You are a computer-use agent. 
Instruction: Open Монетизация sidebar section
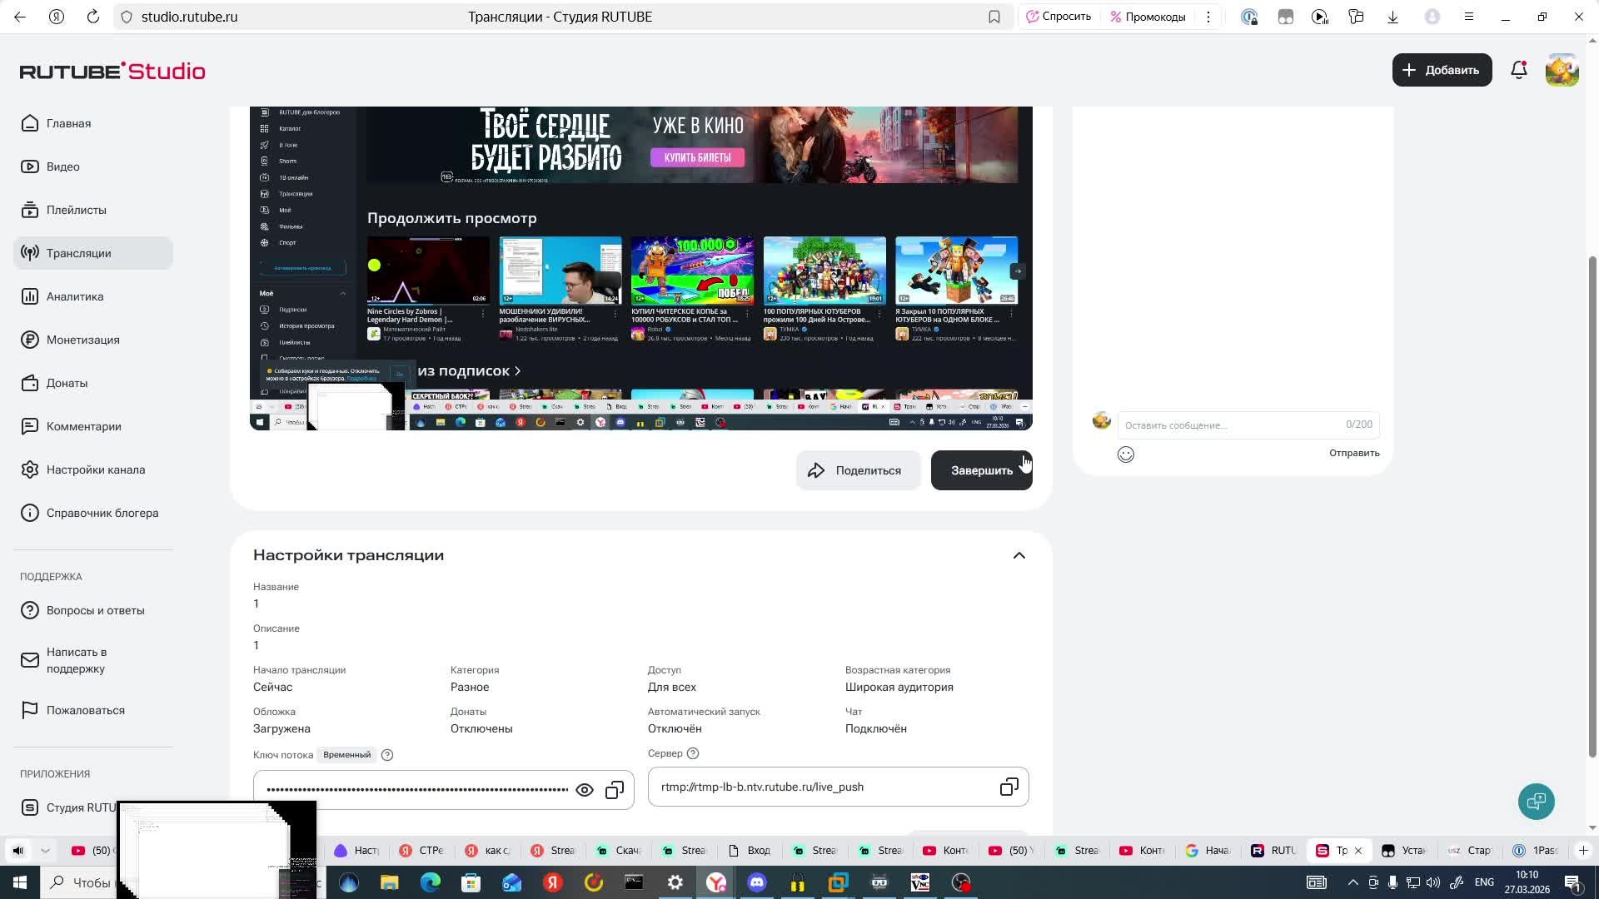click(x=82, y=340)
